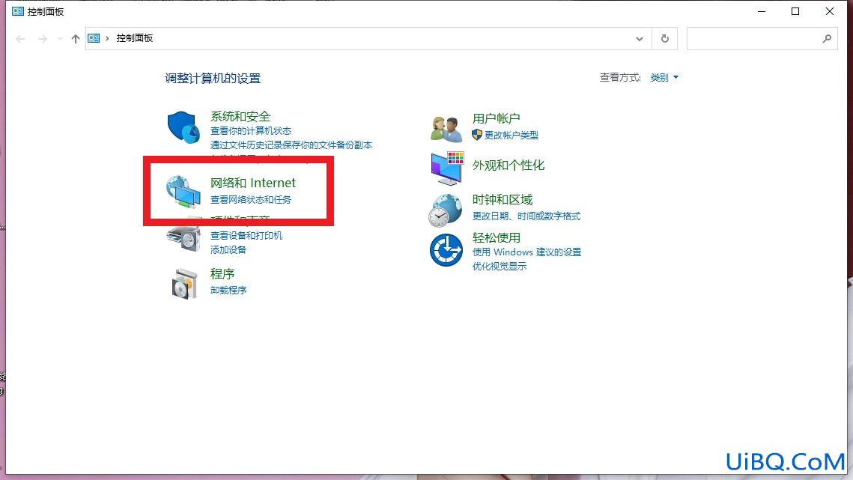The width and height of the screenshot is (853, 480).
Task: Open 网络和 Internet category
Action: click(x=253, y=183)
